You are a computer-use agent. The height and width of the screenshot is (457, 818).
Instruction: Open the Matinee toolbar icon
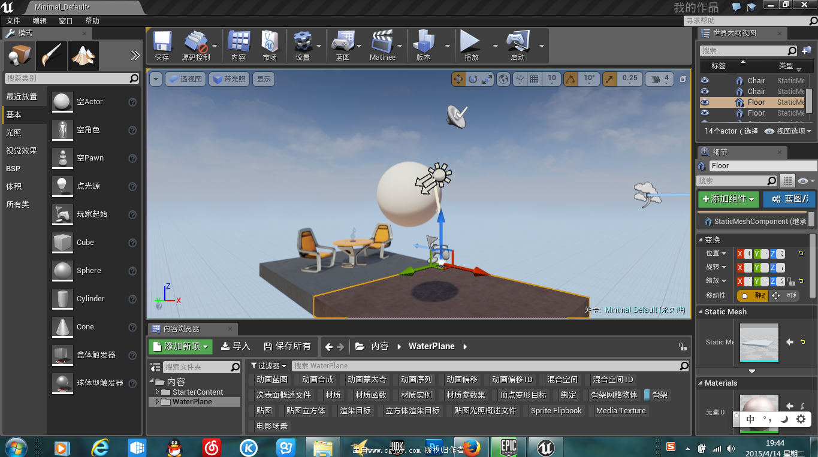click(x=382, y=45)
